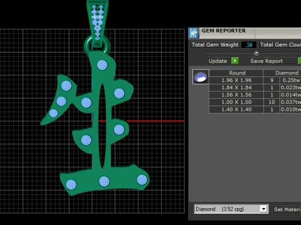Click the Gem Reporter panel icon

pyautogui.click(x=193, y=33)
